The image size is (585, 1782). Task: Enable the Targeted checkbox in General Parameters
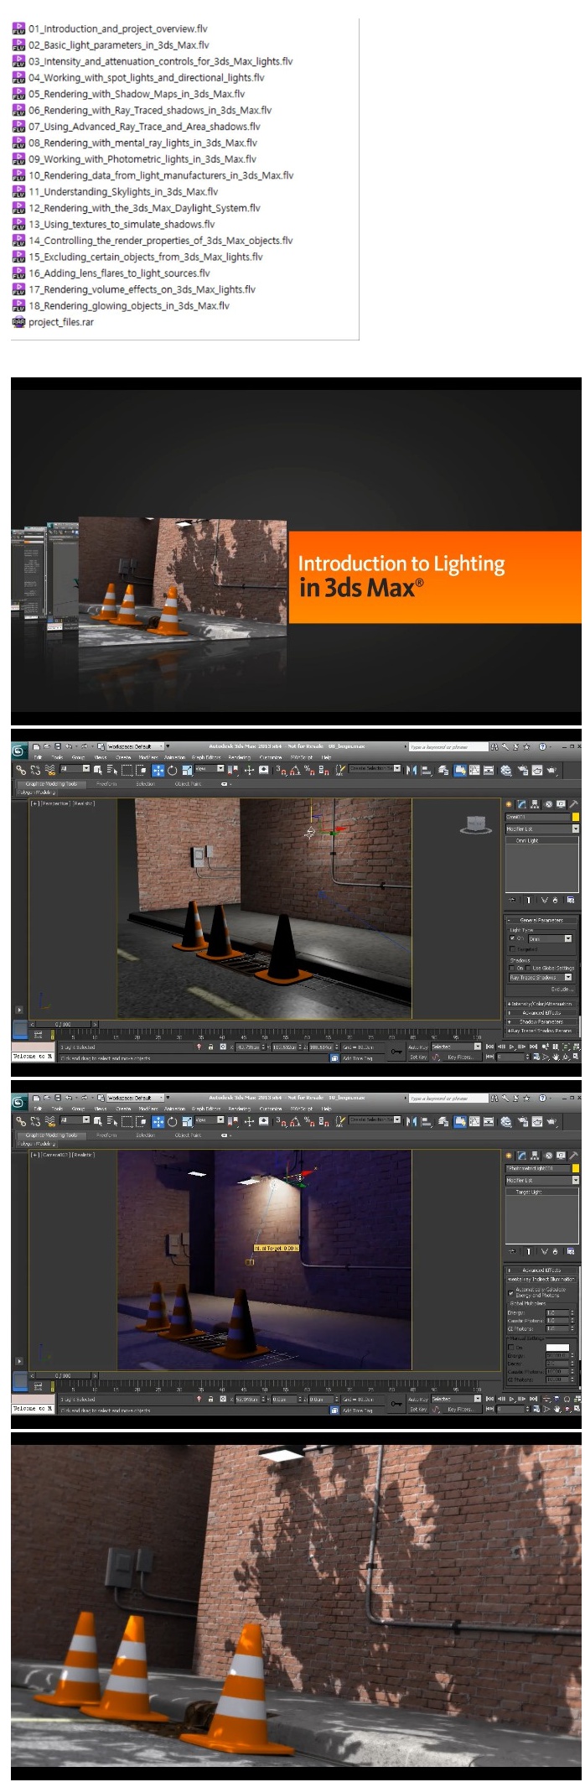coord(512,949)
